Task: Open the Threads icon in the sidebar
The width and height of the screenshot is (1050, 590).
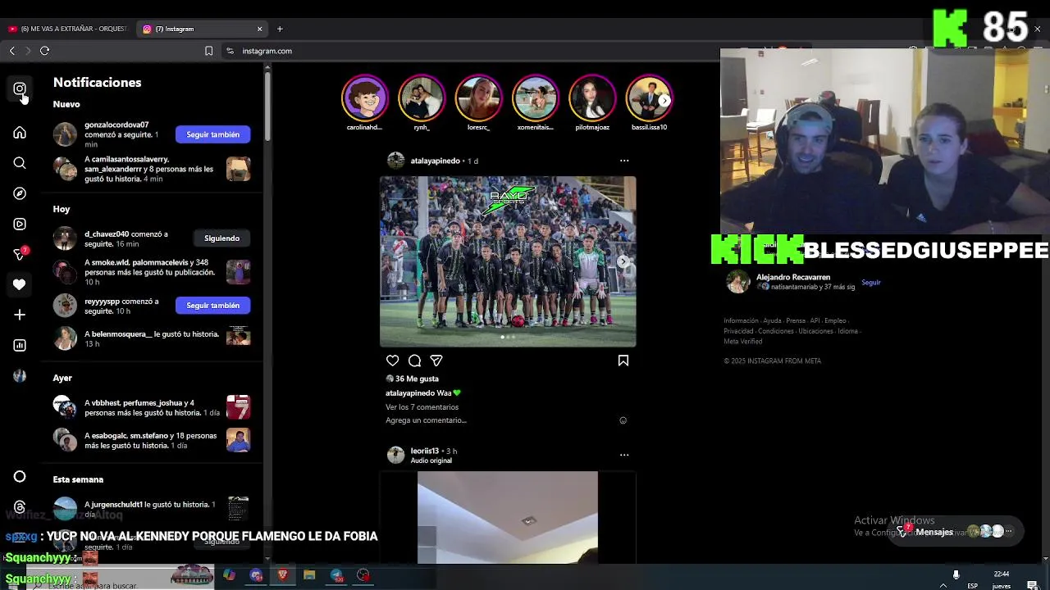Action: coord(20,507)
